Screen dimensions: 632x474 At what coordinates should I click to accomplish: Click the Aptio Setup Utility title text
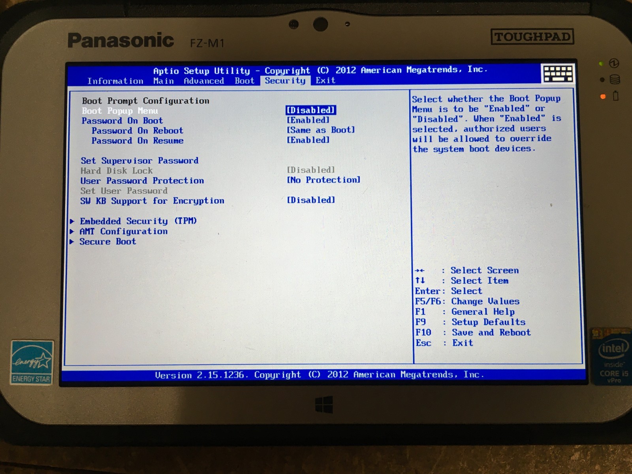click(320, 70)
